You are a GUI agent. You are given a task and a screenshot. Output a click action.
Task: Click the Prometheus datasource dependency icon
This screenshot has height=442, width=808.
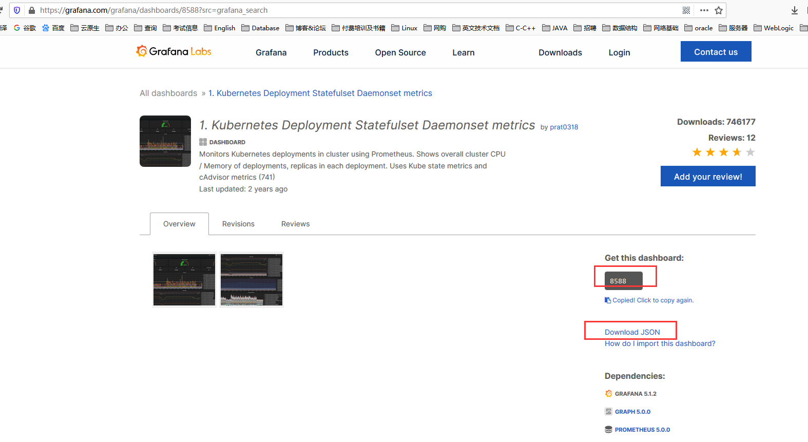[x=608, y=430]
